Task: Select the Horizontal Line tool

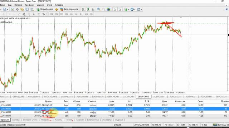Action: coord(14,14)
